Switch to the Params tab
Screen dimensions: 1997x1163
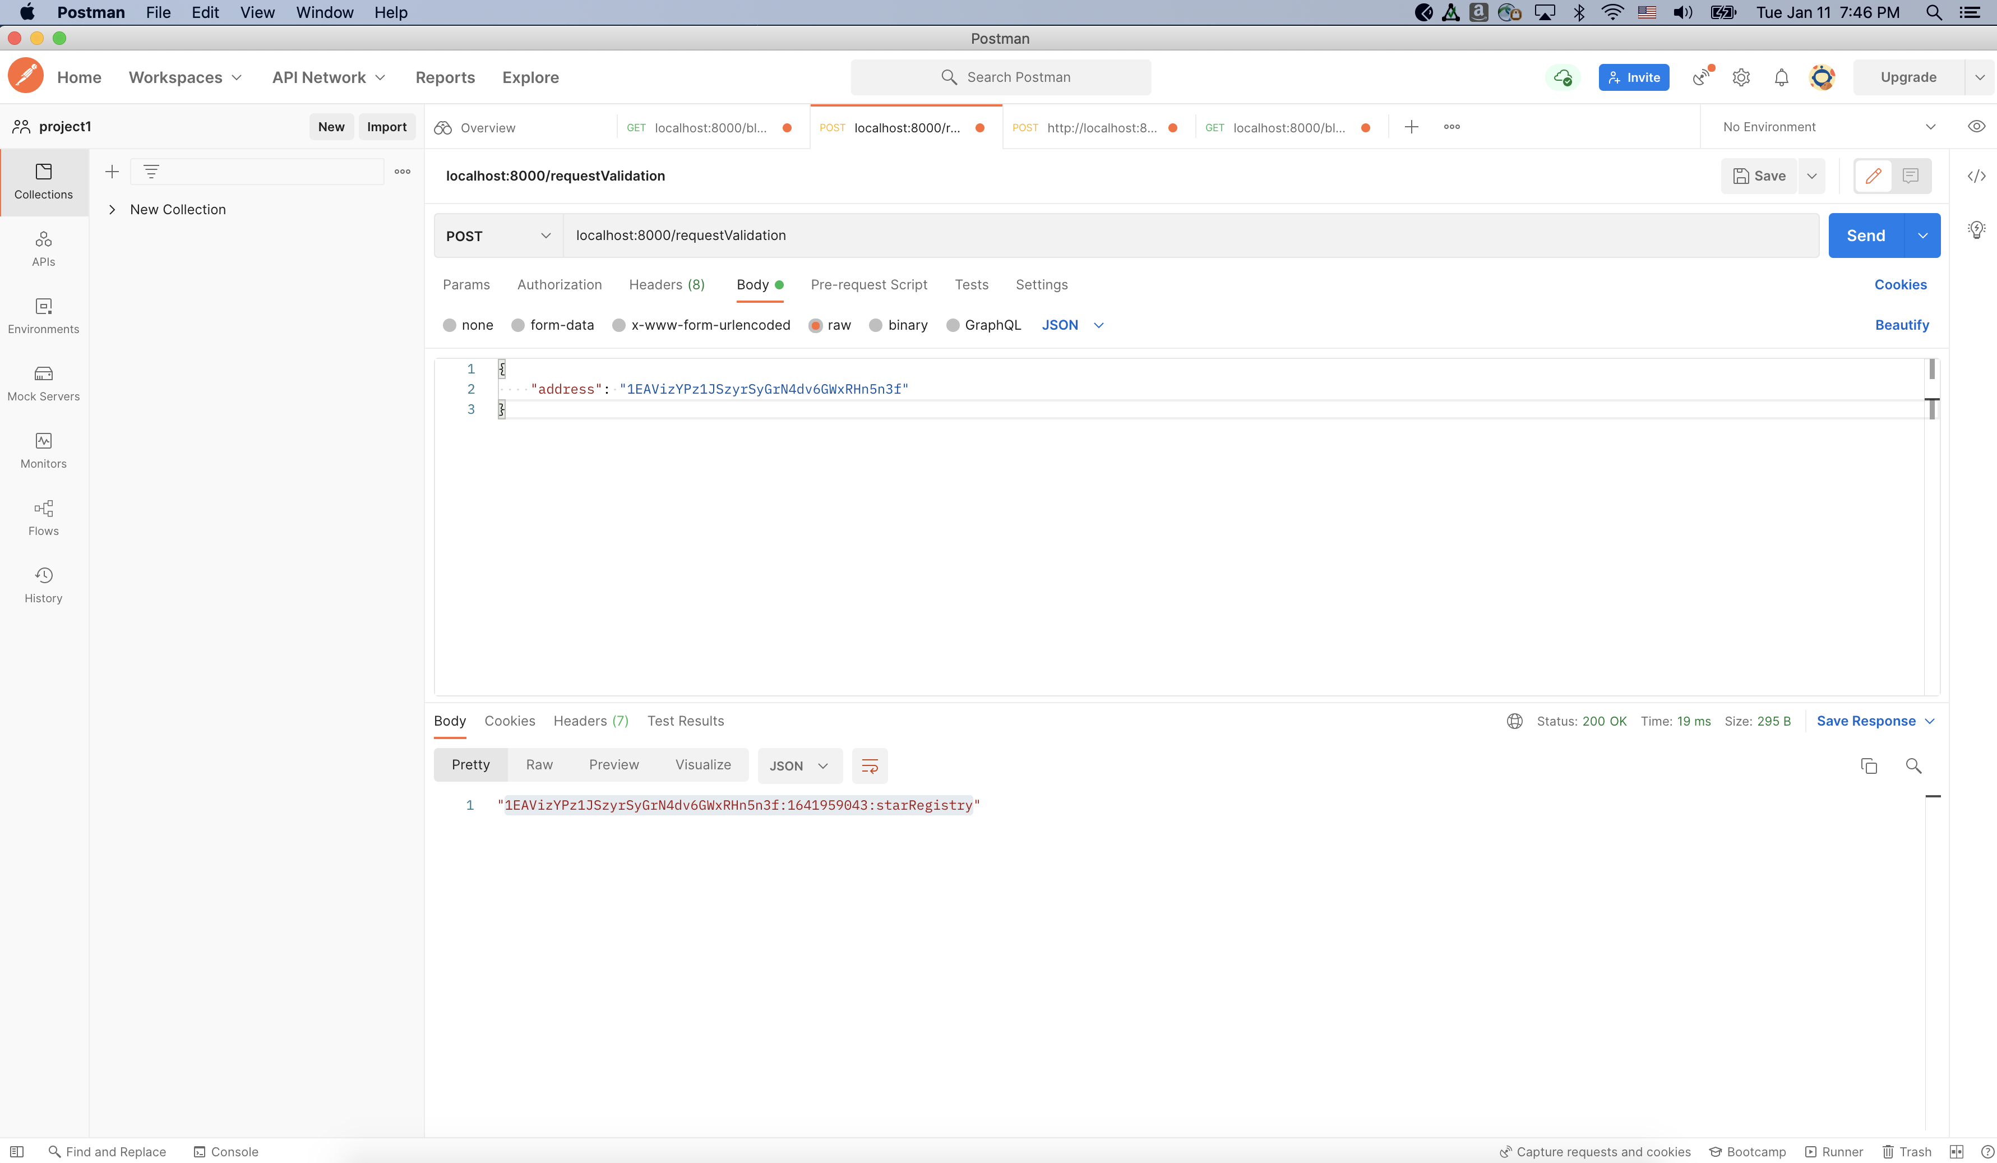(x=466, y=285)
